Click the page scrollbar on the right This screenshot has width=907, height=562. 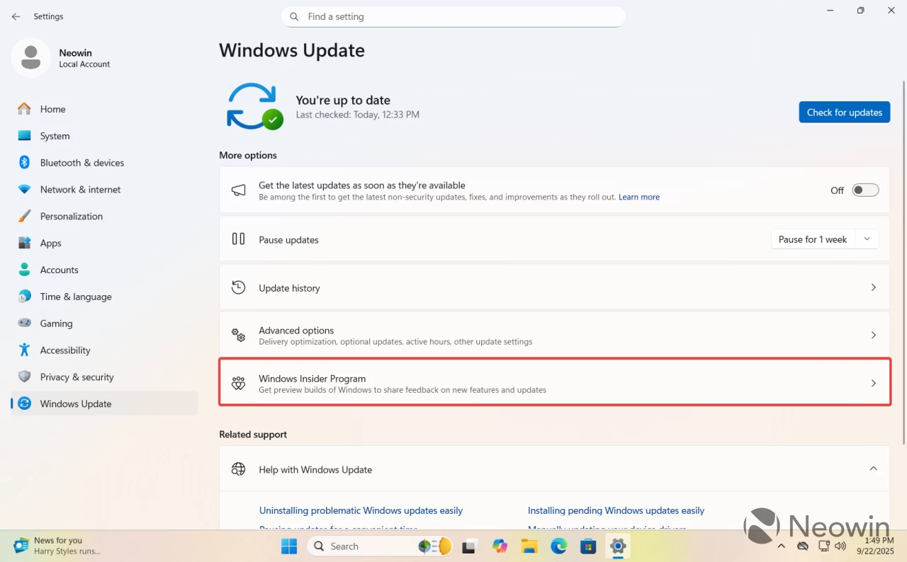coord(901,212)
